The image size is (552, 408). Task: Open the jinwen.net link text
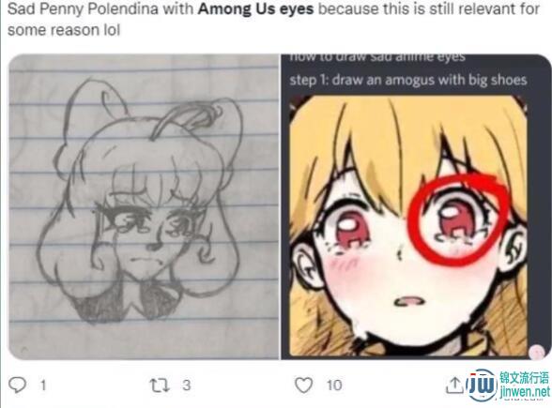tap(525, 392)
